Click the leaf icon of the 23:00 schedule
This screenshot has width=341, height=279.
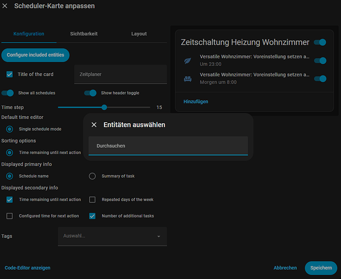coord(188,61)
